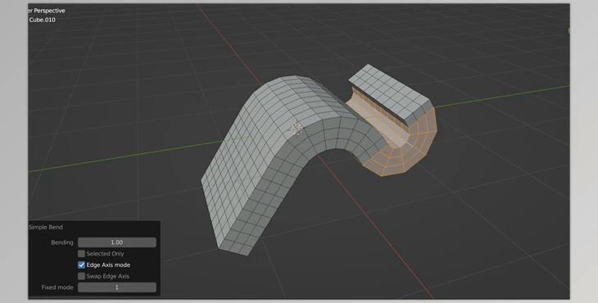Click the 3D cursor on the mesh
Screen dimensions: 598x303
(297, 129)
